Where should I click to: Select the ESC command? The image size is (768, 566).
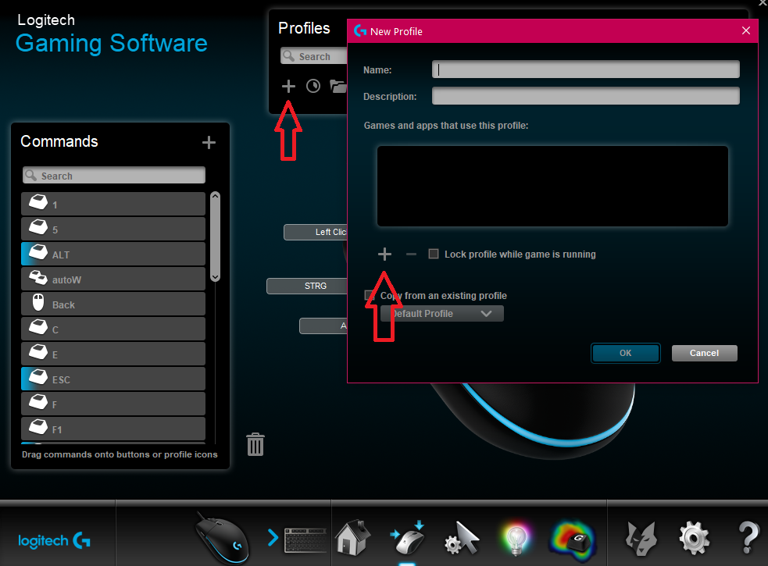pyautogui.click(x=113, y=379)
